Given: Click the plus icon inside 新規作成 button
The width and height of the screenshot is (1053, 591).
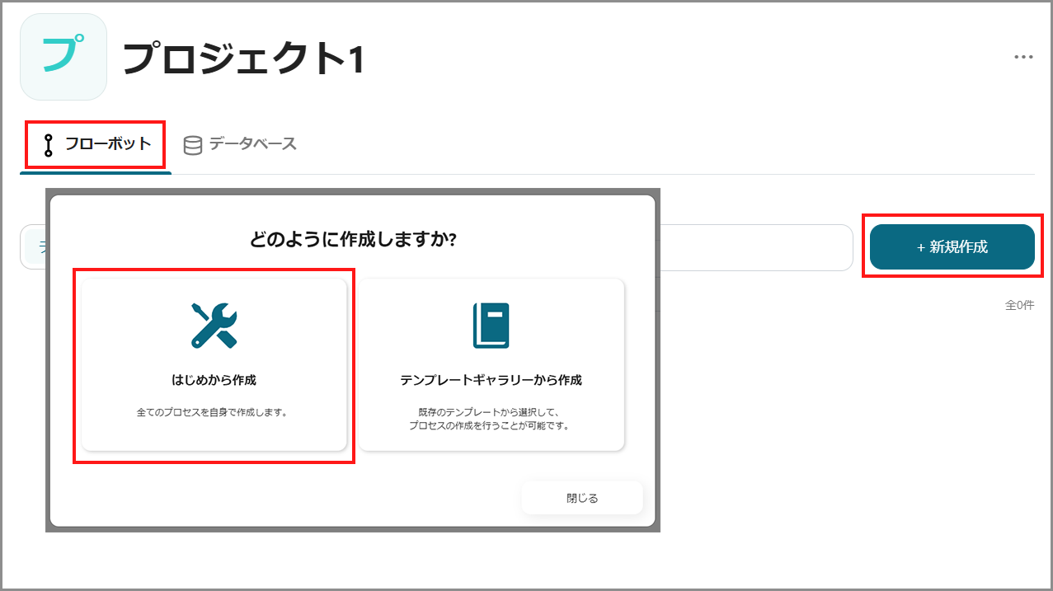Looking at the screenshot, I should tap(922, 246).
